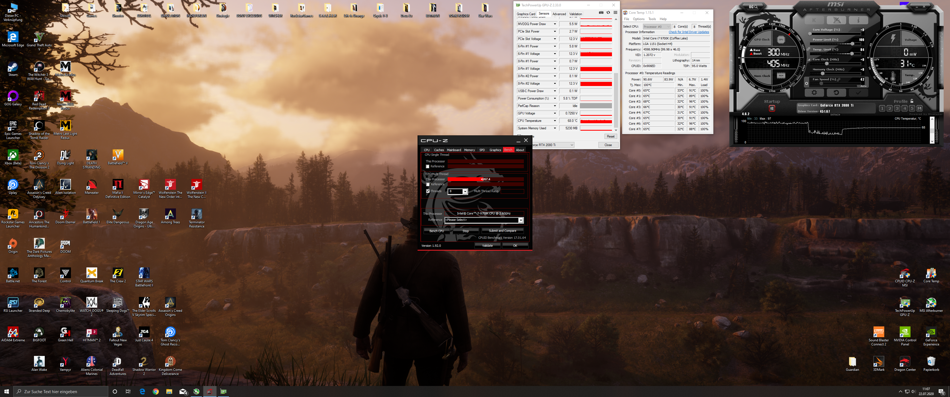Enable Reference checkbox under CPU Single Thread
Screen dimensions: 950x397
428,167
